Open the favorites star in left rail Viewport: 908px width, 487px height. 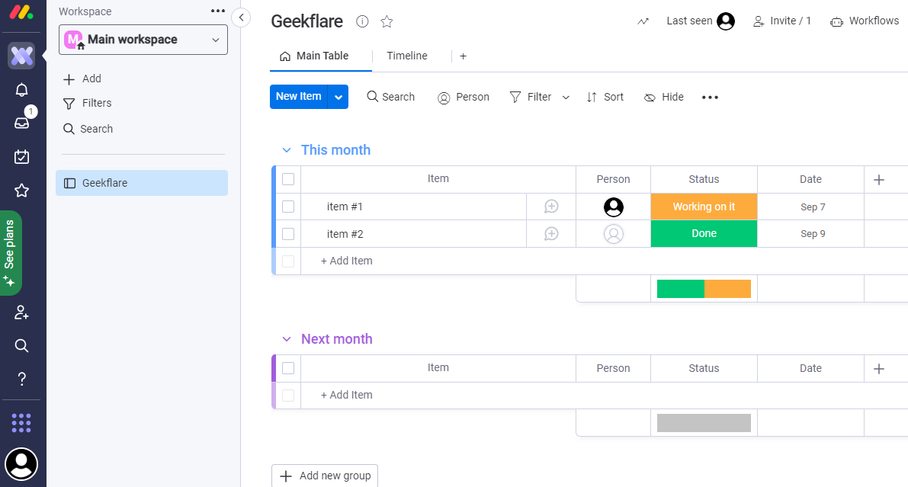(x=21, y=191)
